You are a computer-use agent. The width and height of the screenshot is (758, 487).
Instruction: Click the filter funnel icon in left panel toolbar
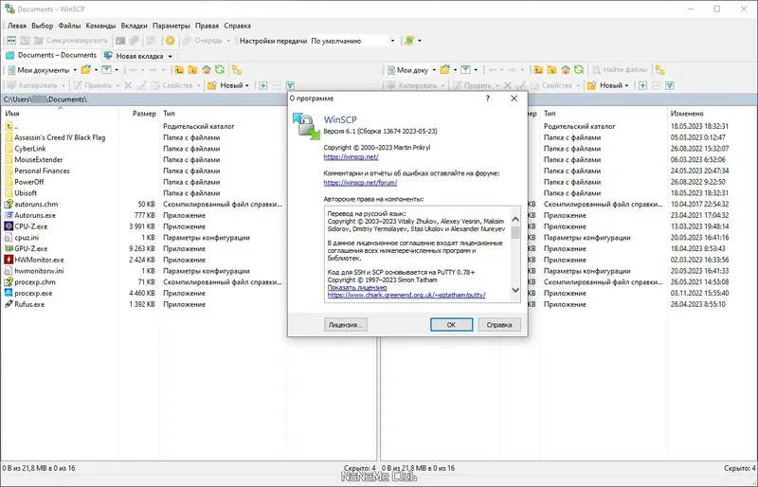106,70
